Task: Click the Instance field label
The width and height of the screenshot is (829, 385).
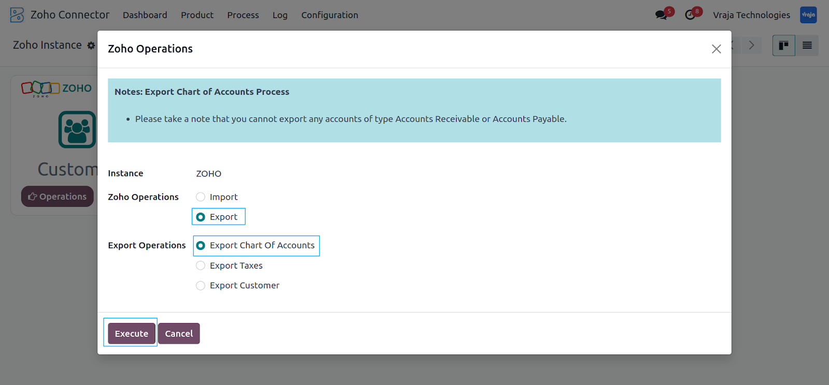Action: click(x=125, y=173)
